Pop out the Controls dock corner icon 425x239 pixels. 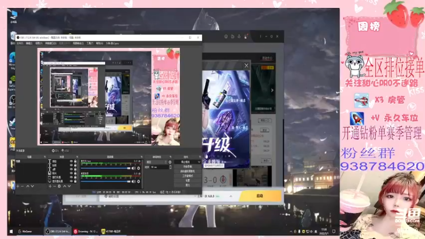pos(200,157)
